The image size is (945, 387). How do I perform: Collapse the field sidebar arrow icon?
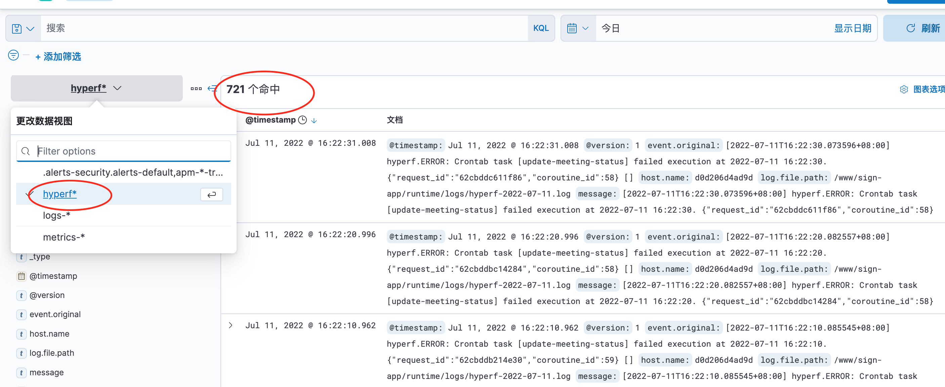(212, 88)
